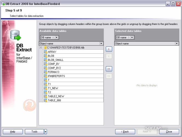Open Object name filter in Selected tables grid
The height and width of the screenshot is (137, 182).
(x=177, y=44)
